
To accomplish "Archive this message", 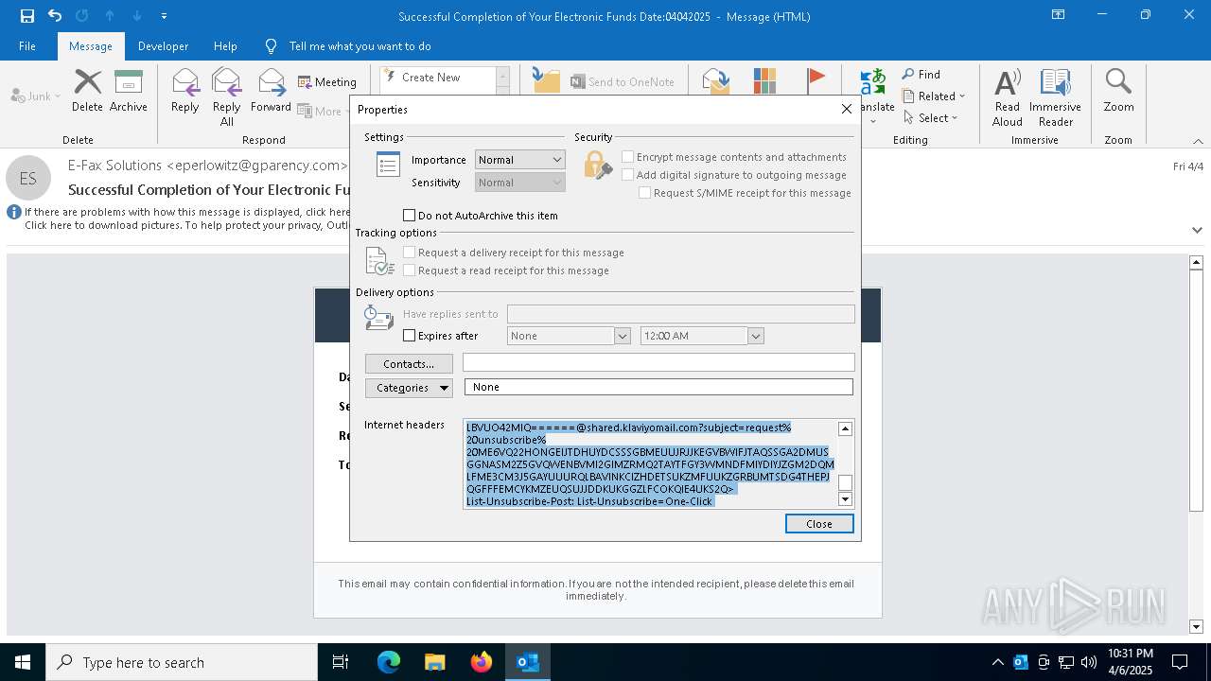I will [129, 91].
